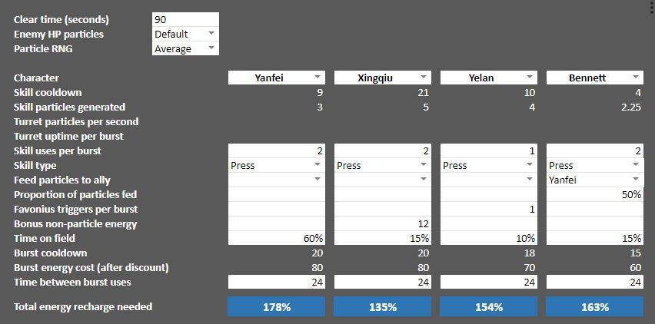655x324 pixels.
Task: Select Yelan's Favonius triggers cell
Action: [x=489, y=209]
